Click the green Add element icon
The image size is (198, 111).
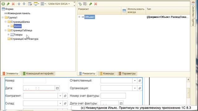[x=3, y=4]
